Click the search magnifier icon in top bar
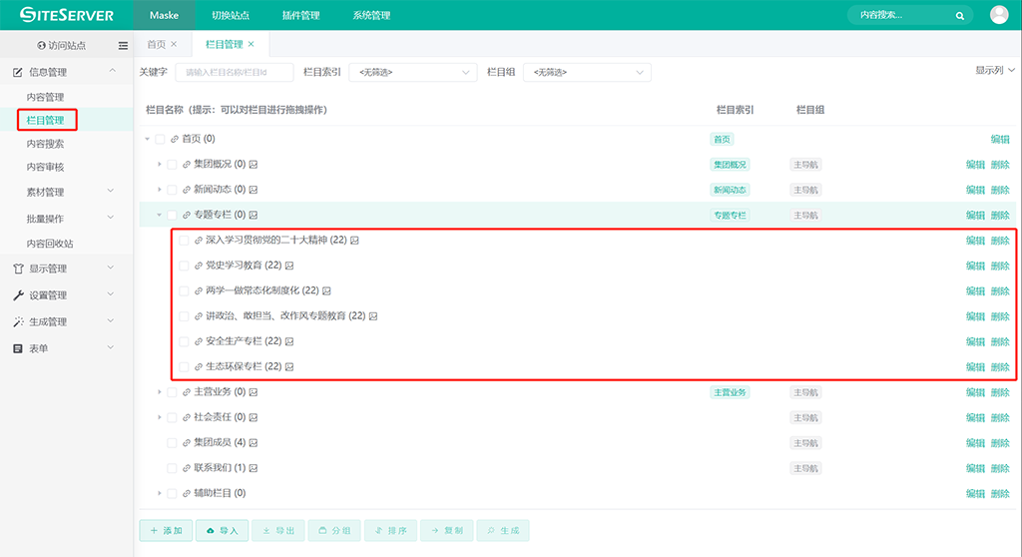Image resolution: width=1022 pixels, height=557 pixels. (960, 16)
